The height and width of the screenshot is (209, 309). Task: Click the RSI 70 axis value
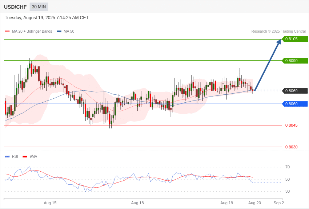[x=288, y=167]
